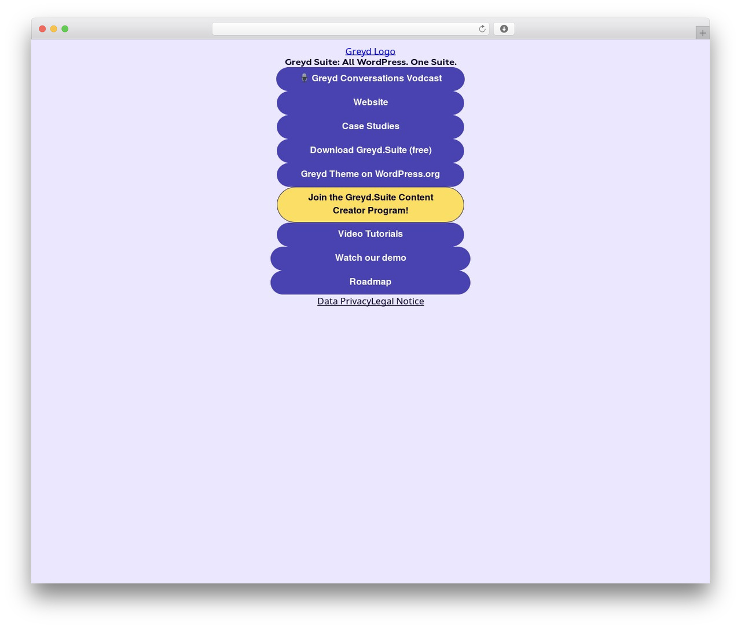Screen dimensions: 741x628
Task: Open Greyd Theme on WordPress.org
Action: (x=370, y=174)
